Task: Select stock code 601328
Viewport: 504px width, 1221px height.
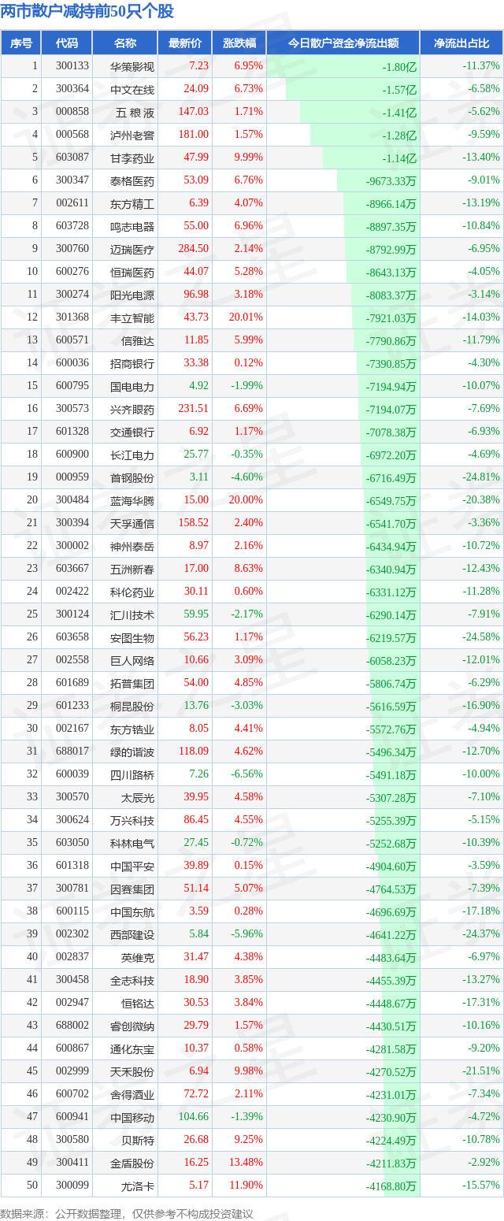Action: 72,432
